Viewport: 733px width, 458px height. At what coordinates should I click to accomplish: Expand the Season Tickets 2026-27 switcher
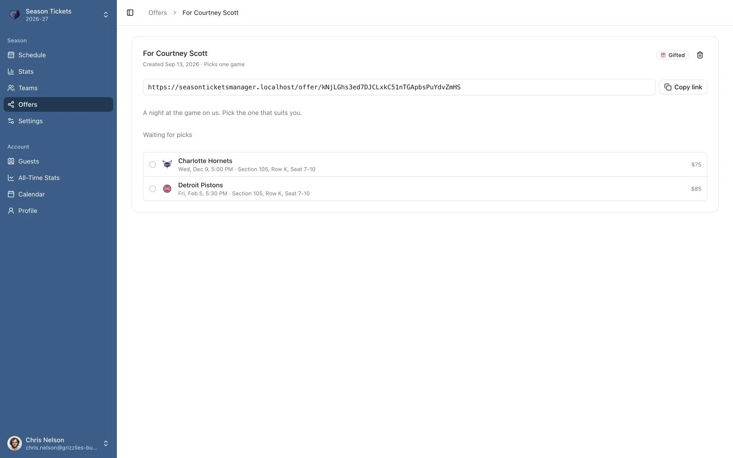click(x=59, y=15)
